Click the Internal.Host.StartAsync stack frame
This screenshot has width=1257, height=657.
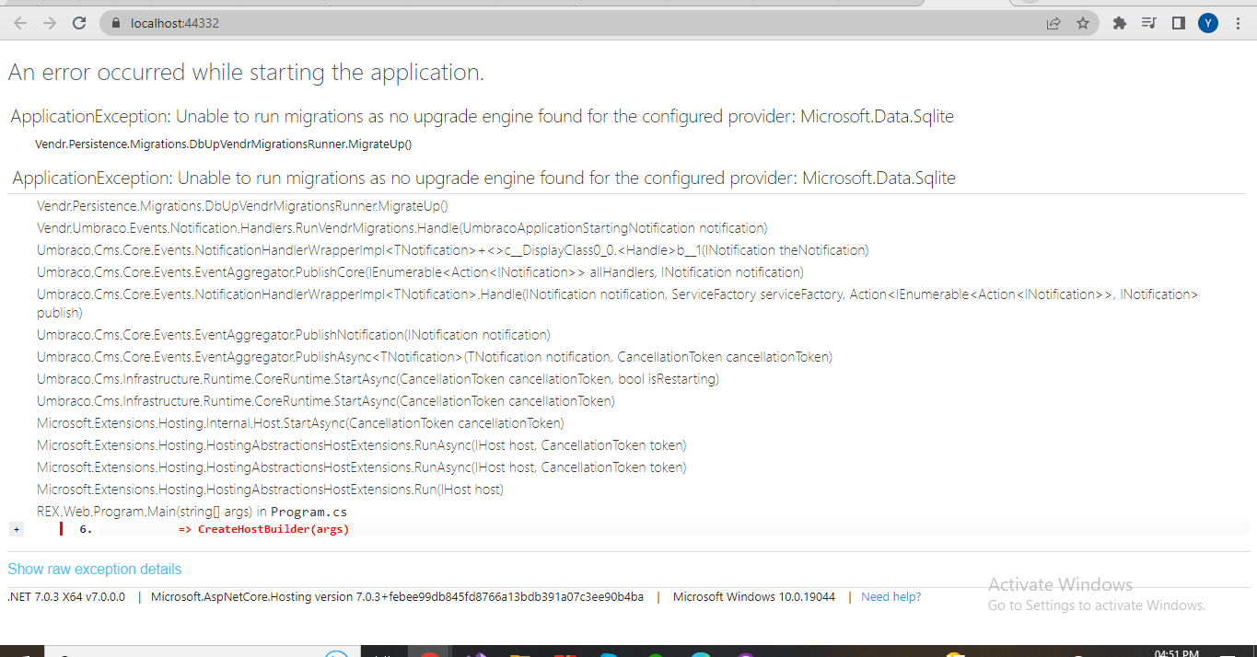pos(300,423)
